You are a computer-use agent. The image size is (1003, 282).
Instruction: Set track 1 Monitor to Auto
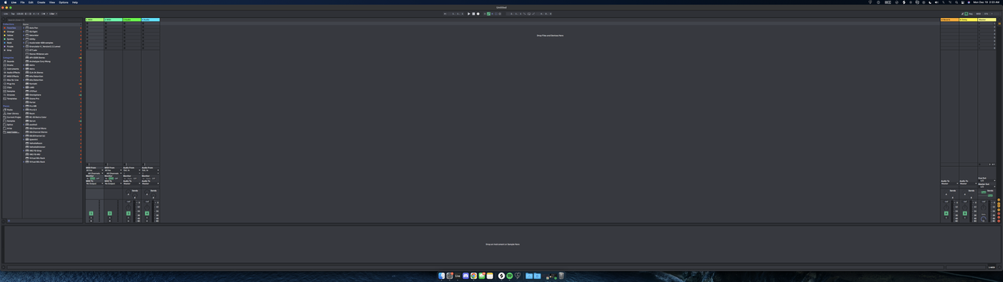92,179
